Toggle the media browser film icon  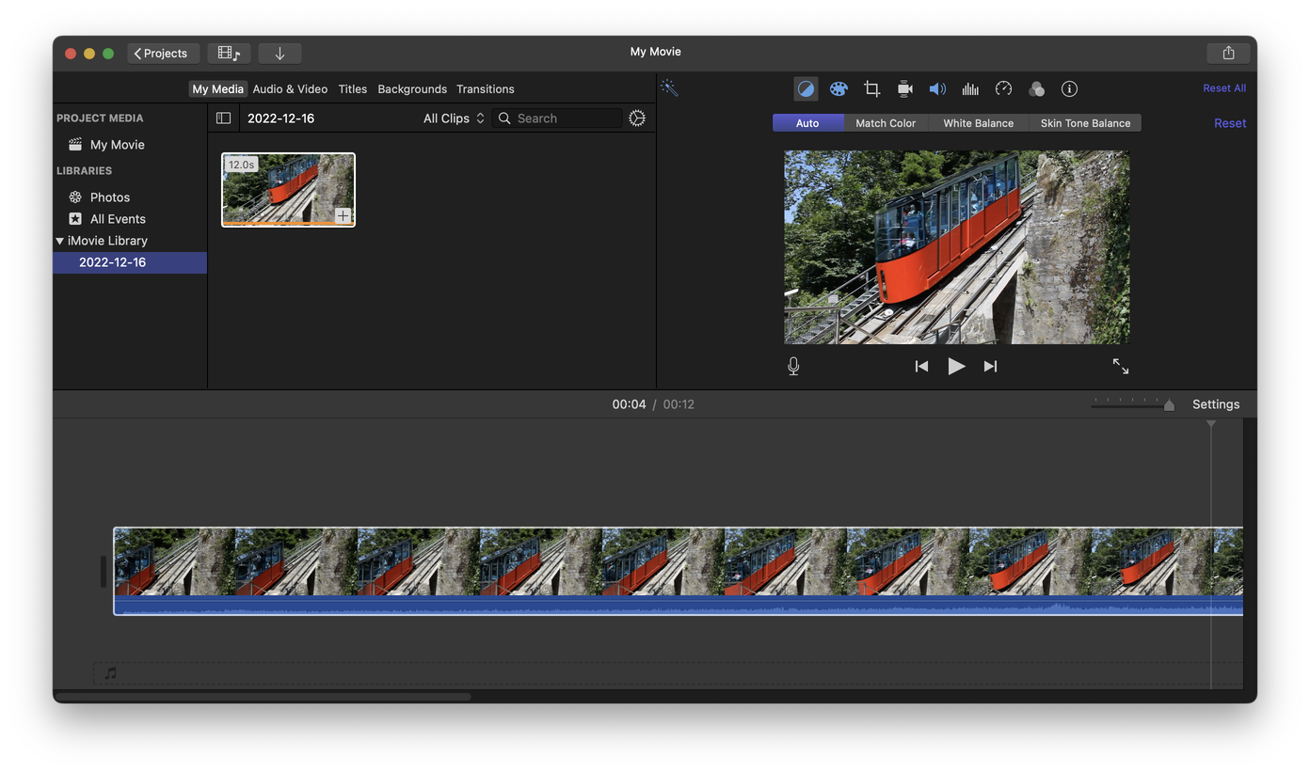[229, 53]
